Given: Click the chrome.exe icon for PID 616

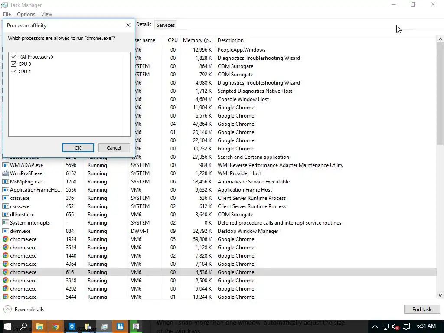Looking at the screenshot, I should (5, 272).
